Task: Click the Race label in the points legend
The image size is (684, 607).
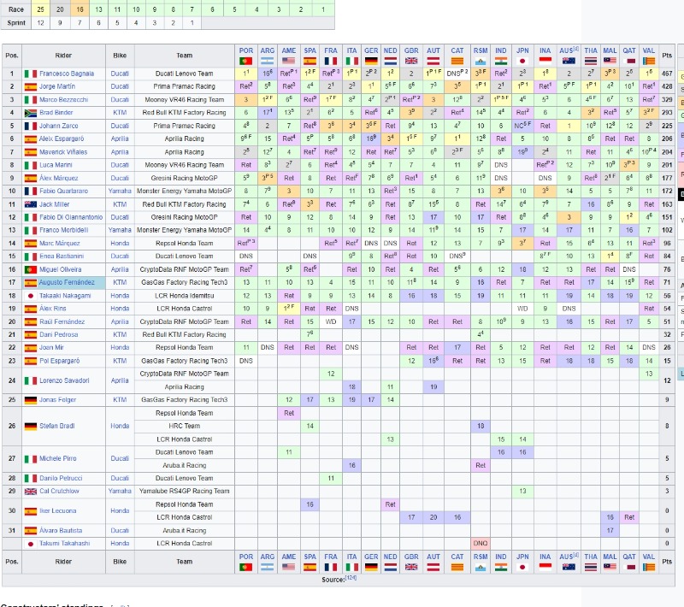Action: 16,9
